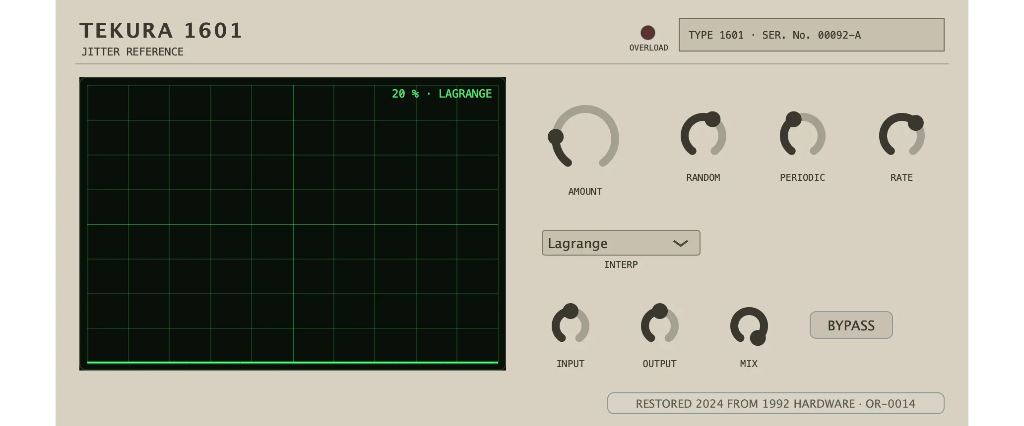The image size is (1024, 426).
Task: Click the '20 % · LAGRANGE' readout
Action: coord(442,94)
